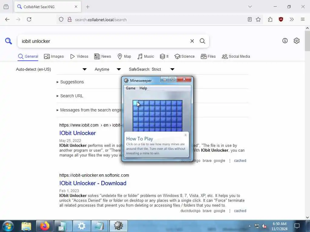The height and width of the screenshot is (232, 310).
Task: Click cached link for the softonic result
Action: coord(240,211)
